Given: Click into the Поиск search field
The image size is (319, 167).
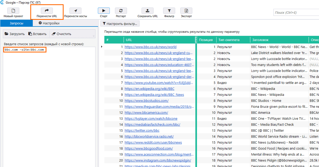Looking at the screenshot, I should point(296,12).
